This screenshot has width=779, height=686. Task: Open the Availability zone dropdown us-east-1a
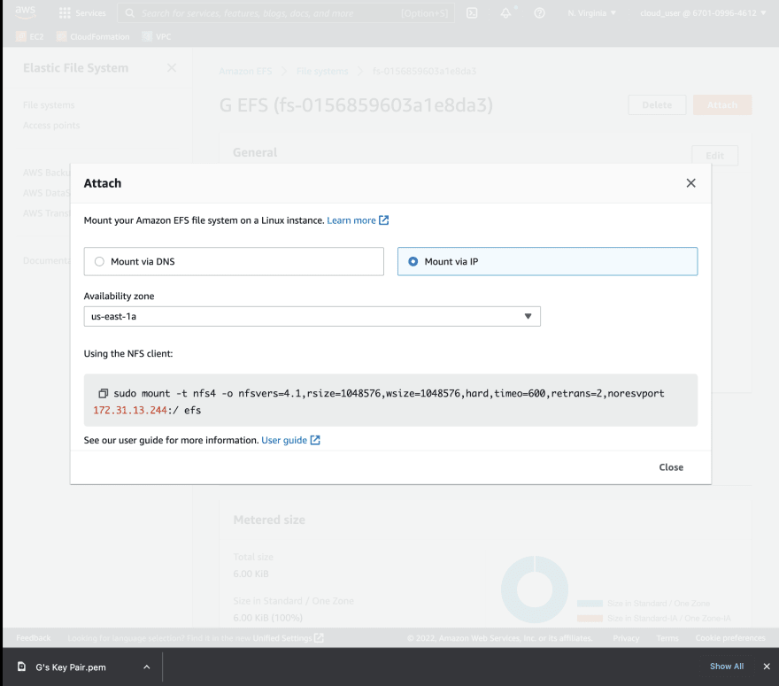pyautogui.click(x=312, y=316)
